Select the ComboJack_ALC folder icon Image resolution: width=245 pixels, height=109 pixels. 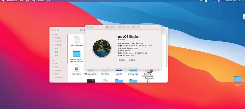pos(77,54)
